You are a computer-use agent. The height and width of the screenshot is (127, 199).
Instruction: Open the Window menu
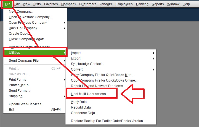click(173, 4)
